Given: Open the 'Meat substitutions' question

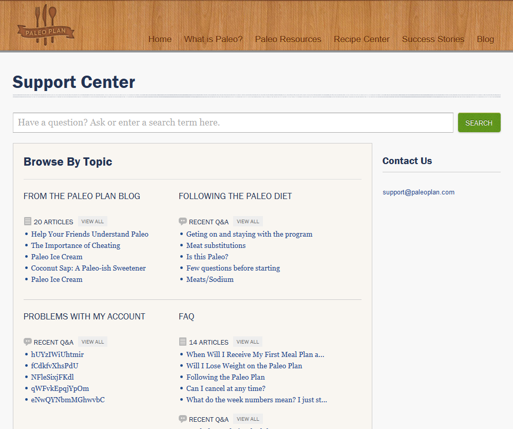Looking at the screenshot, I should pos(216,245).
